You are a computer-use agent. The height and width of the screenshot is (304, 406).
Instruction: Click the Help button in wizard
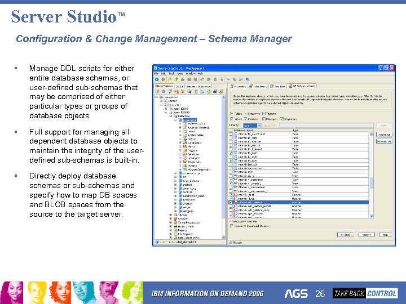tap(385, 235)
